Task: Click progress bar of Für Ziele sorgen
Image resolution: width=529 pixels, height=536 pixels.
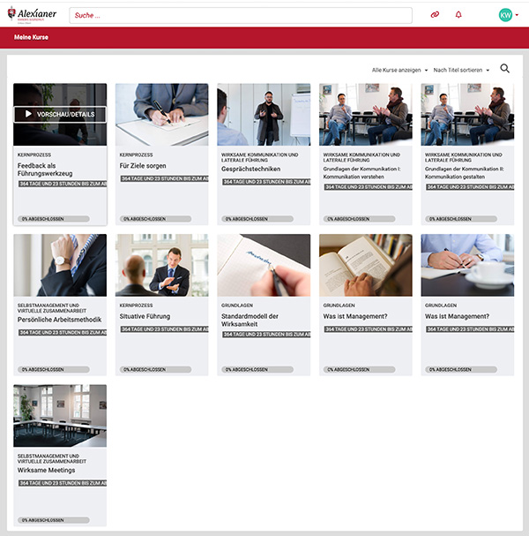Action: 155,219
